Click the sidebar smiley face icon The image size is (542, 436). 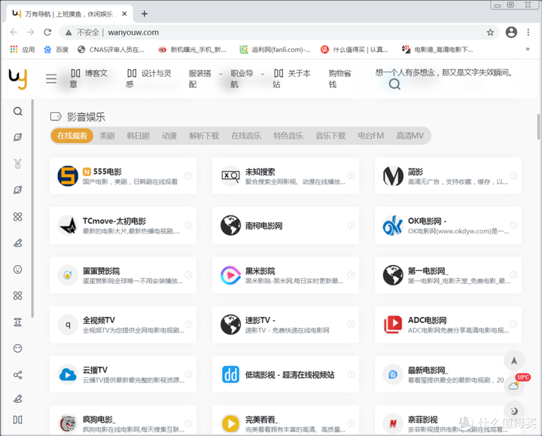point(17,270)
